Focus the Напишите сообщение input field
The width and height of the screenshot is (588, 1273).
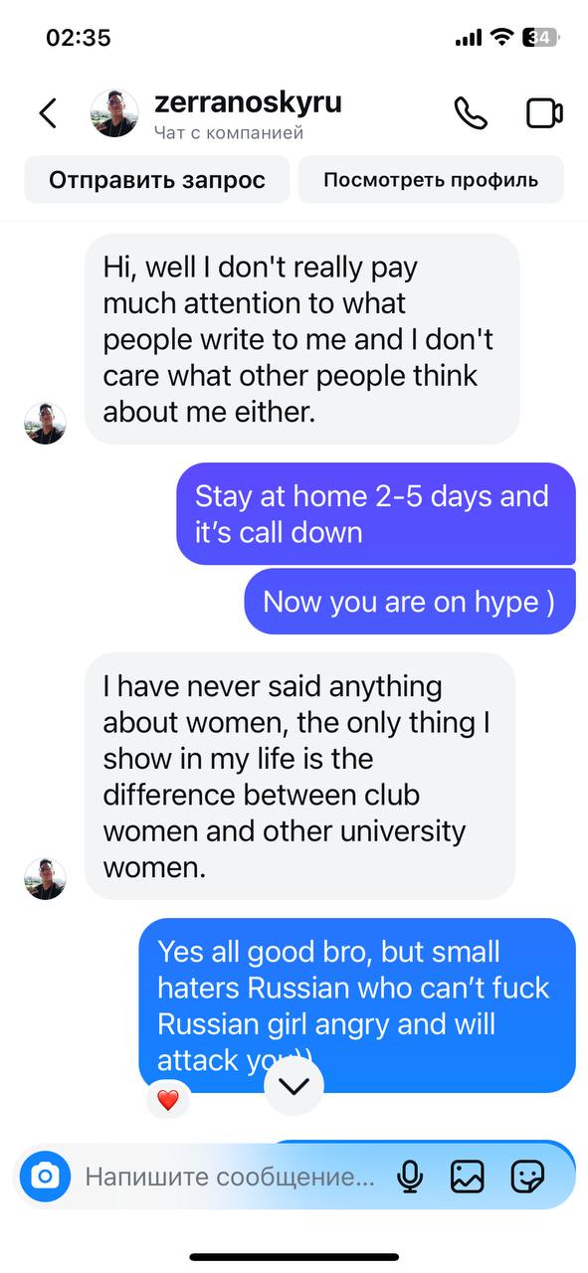point(231,1178)
